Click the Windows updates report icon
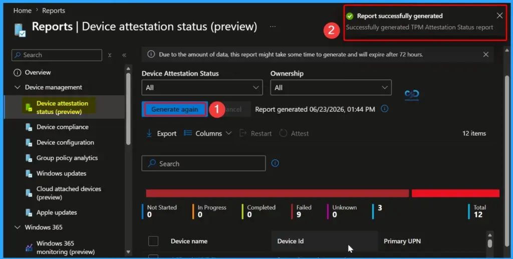The height and width of the screenshot is (259, 513). point(29,174)
